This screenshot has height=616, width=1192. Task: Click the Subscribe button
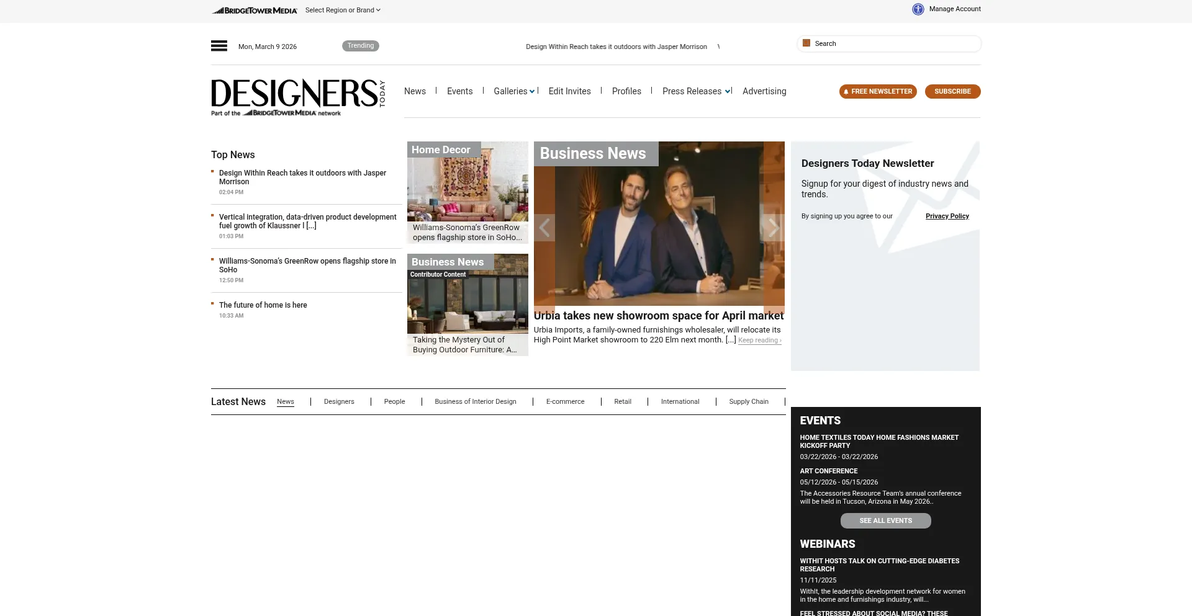(x=952, y=91)
